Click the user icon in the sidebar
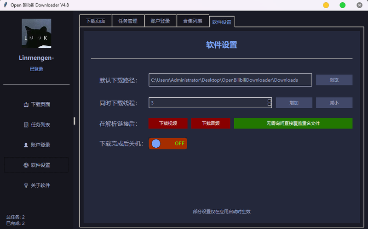368x229 pixels. (x=26, y=145)
